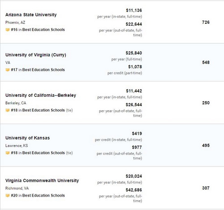The image size is (224, 210).
Task: Select the $11,136 in-state tuition figure
Action: pos(134,10)
